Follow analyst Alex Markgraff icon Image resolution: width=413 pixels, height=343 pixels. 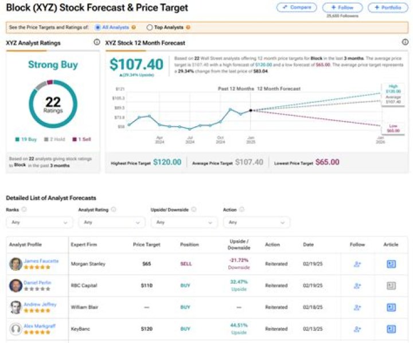click(x=357, y=329)
